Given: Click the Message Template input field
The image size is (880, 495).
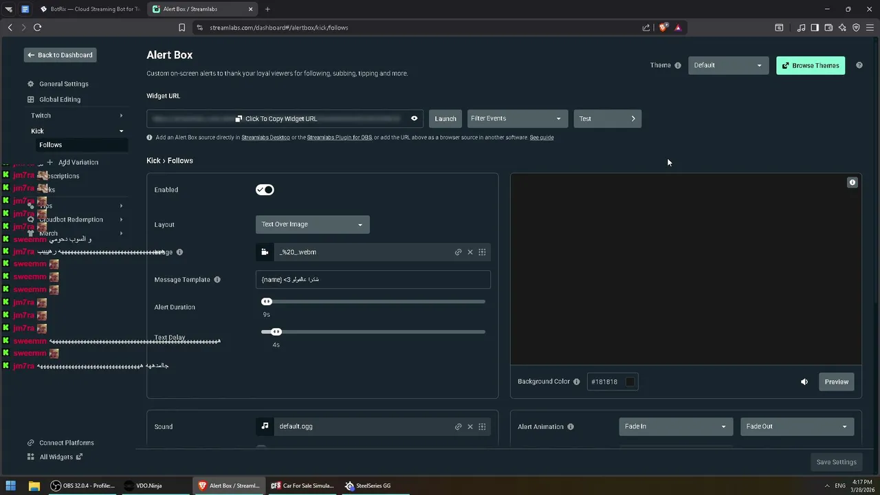Looking at the screenshot, I should pyautogui.click(x=373, y=280).
